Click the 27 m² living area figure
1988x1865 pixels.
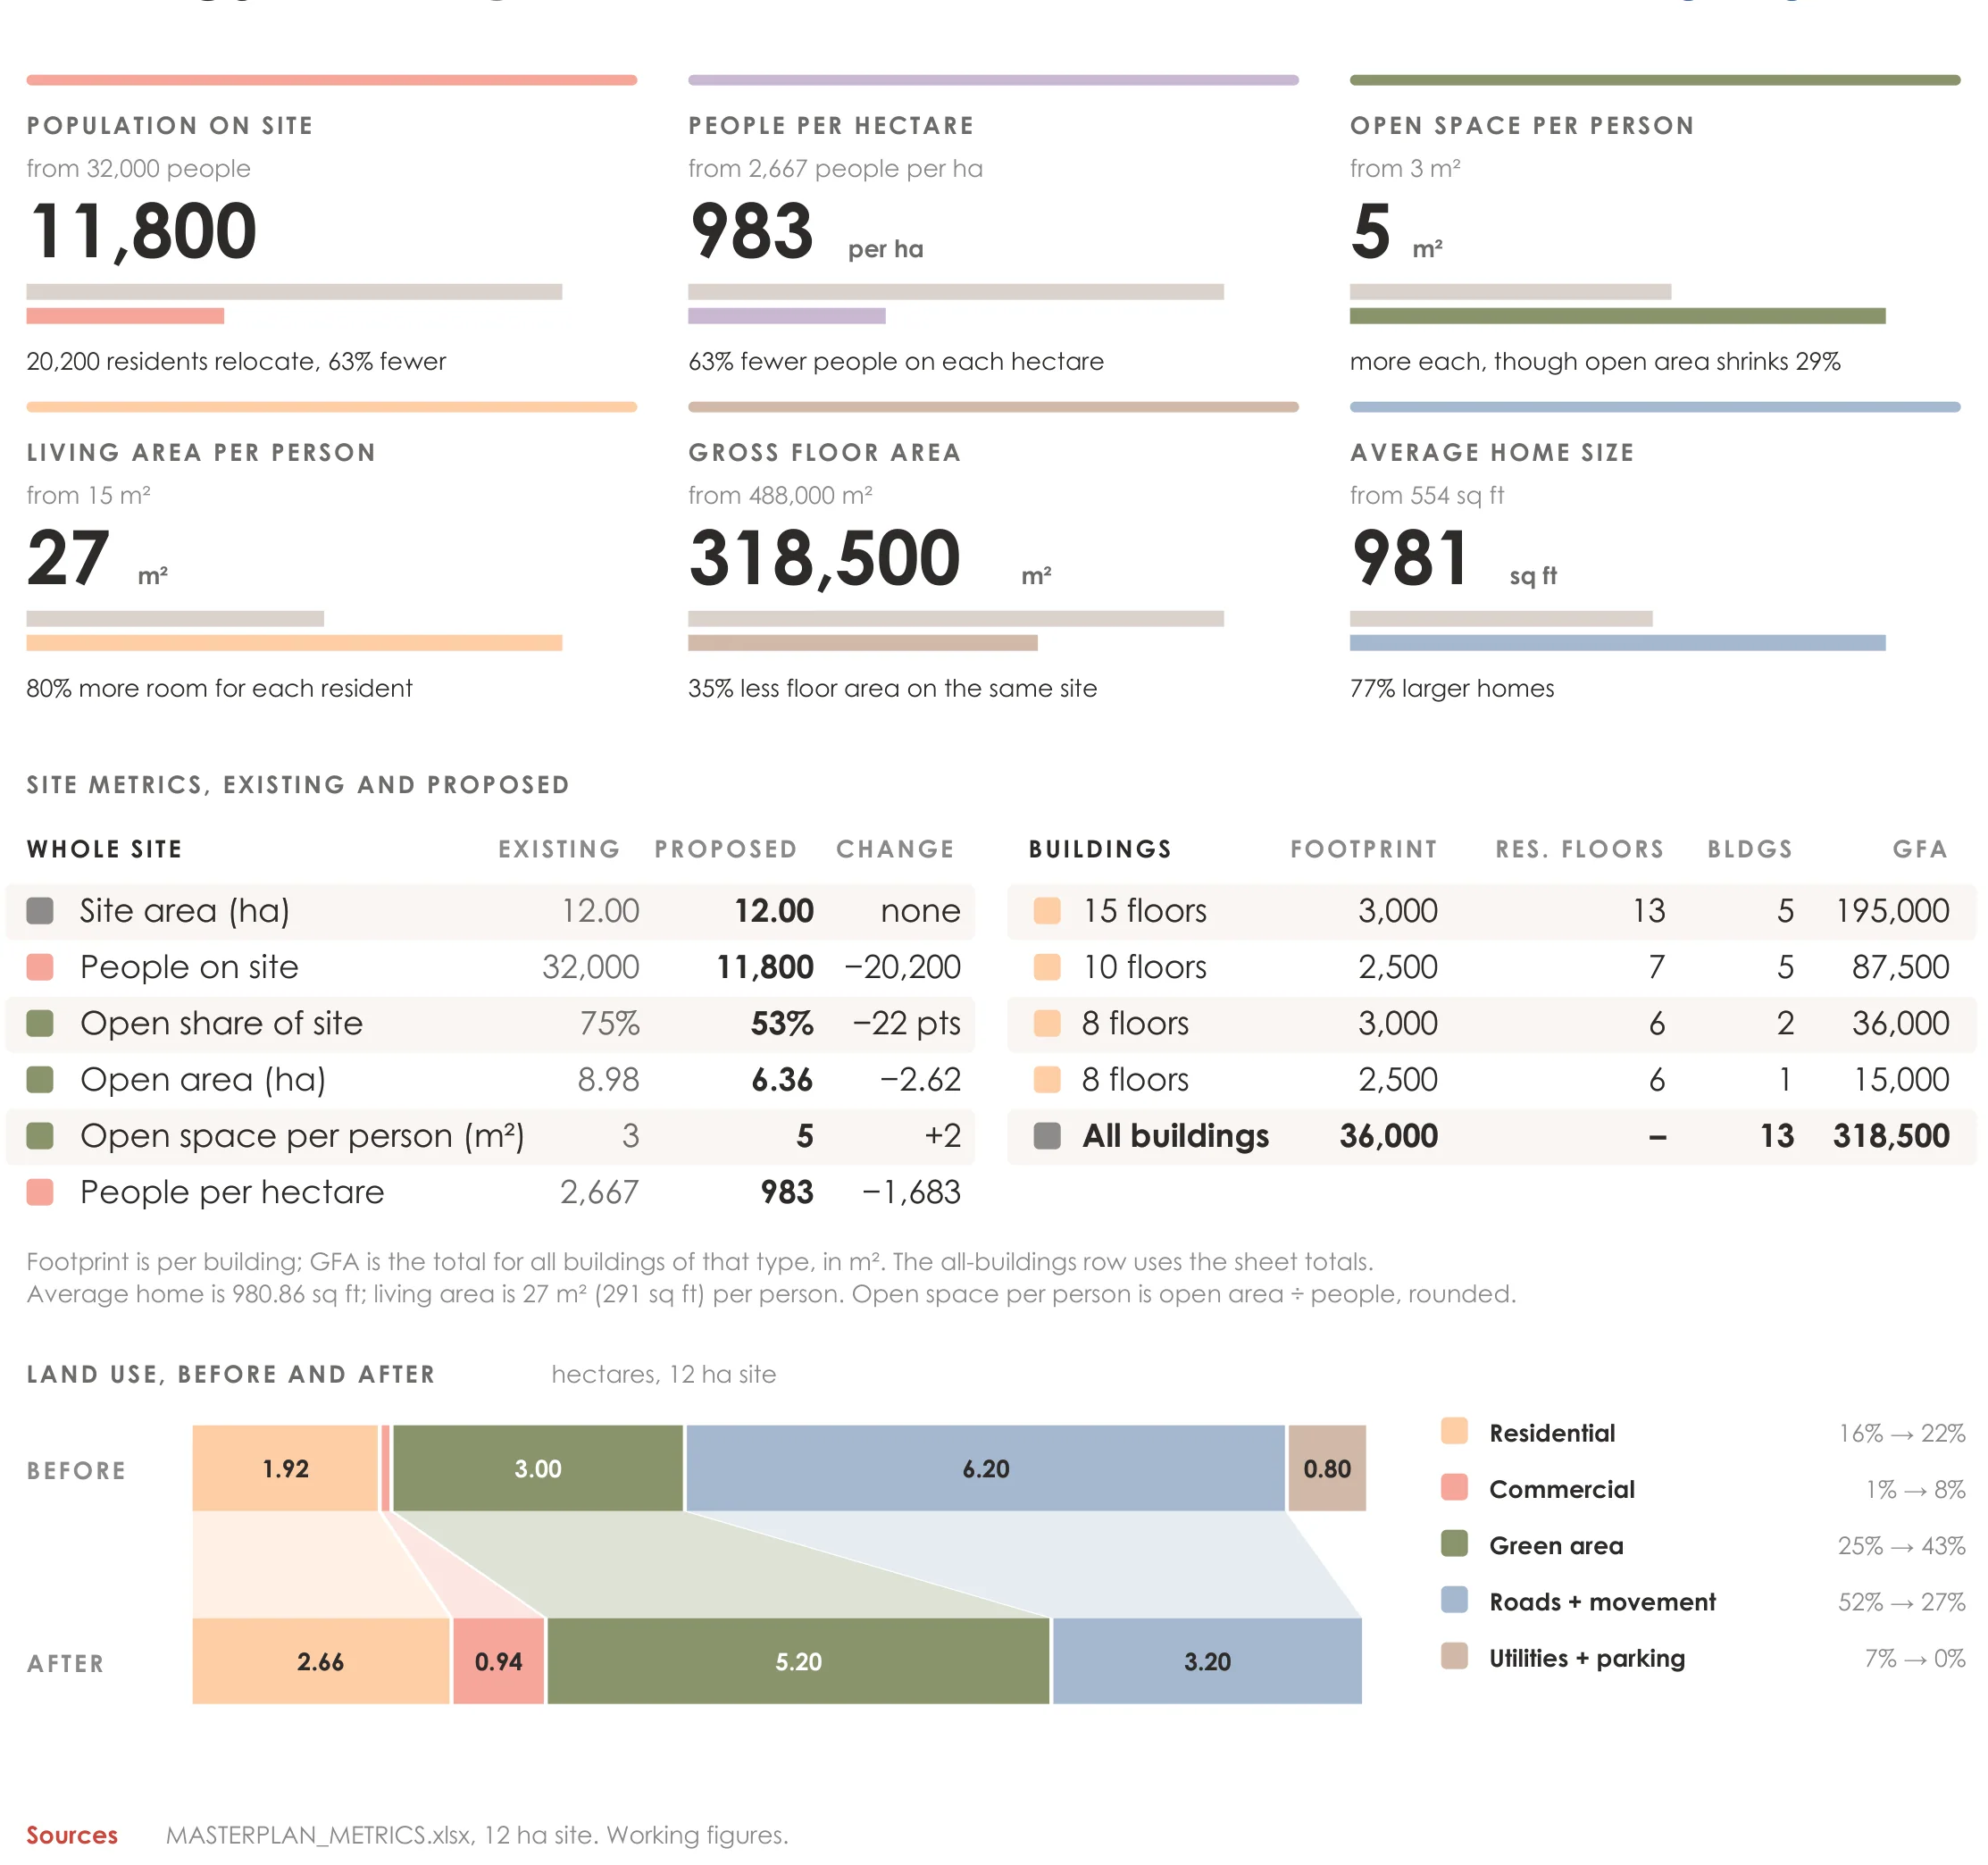coord(68,558)
